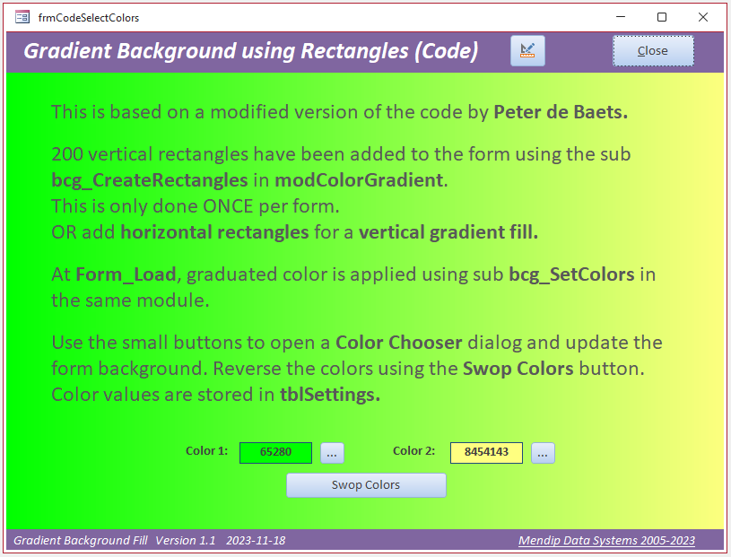Select the green Color 1 value box
731x557 pixels.
pos(275,453)
